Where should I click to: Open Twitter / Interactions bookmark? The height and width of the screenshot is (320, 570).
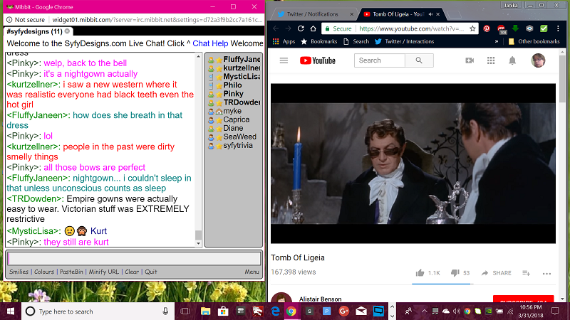click(x=404, y=41)
